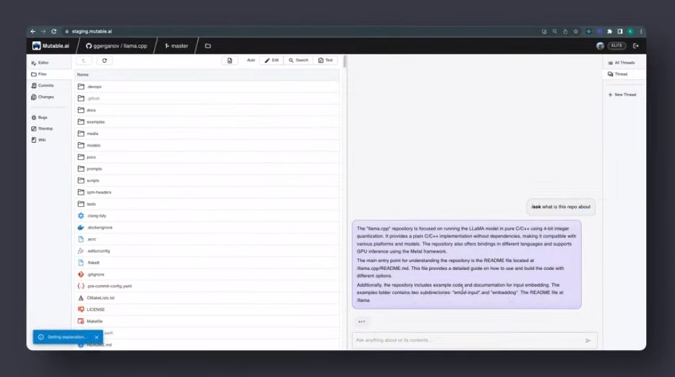
Task: Click the Search toolbar button
Action: (x=298, y=60)
